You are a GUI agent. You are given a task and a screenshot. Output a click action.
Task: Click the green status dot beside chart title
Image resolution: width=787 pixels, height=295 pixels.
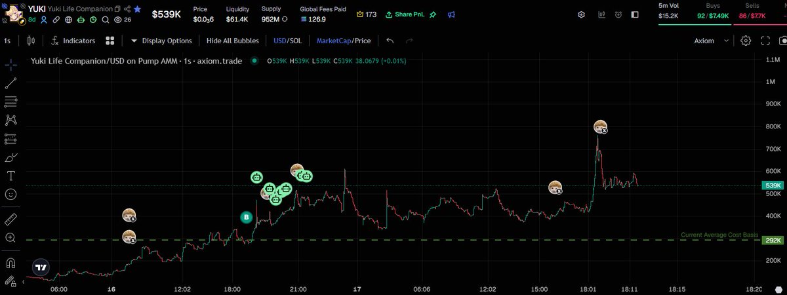click(254, 61)
